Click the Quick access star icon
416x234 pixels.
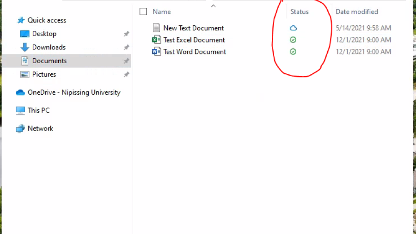(x=21, y=20)
